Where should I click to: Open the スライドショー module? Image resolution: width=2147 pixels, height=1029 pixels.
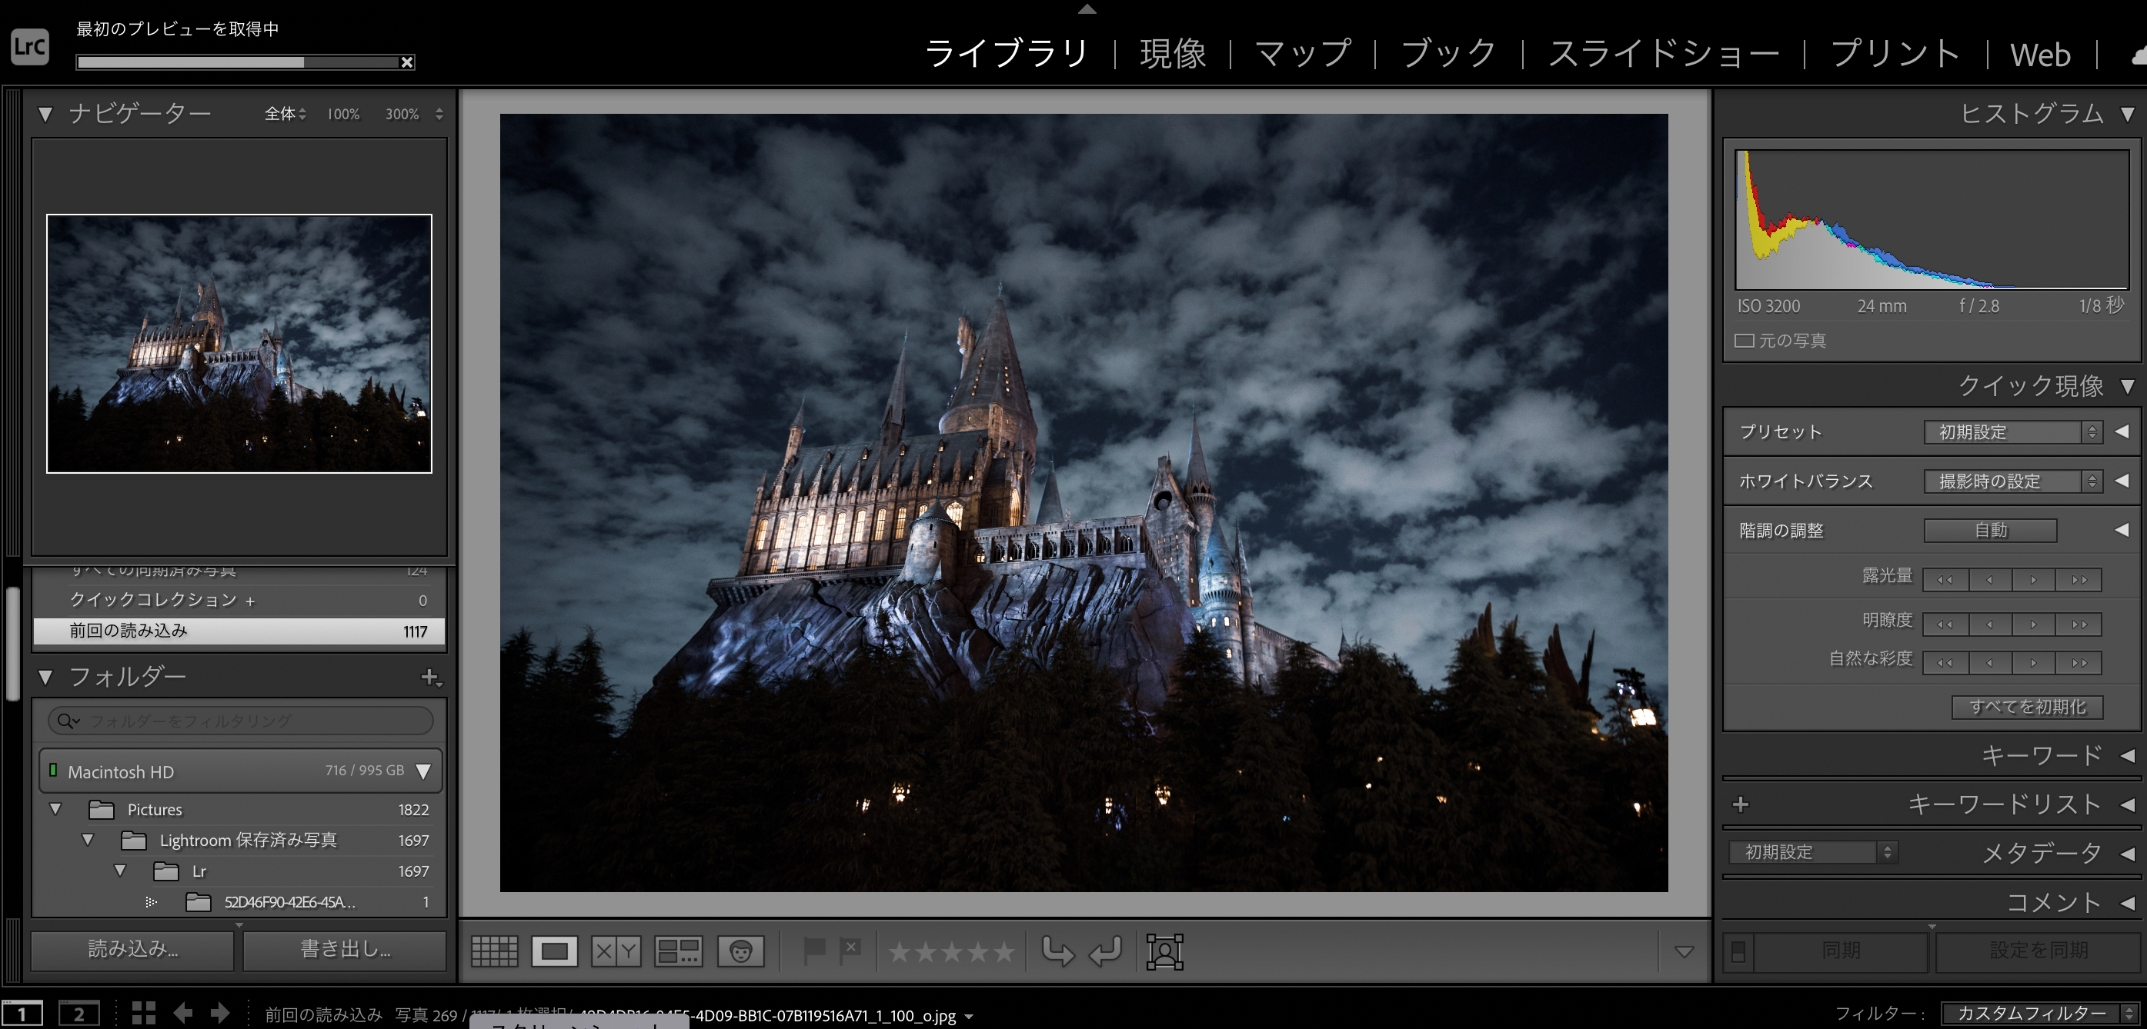[x=1663, y=54]
